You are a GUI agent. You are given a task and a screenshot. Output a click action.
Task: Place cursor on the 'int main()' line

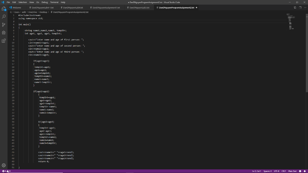pos(25,25)
